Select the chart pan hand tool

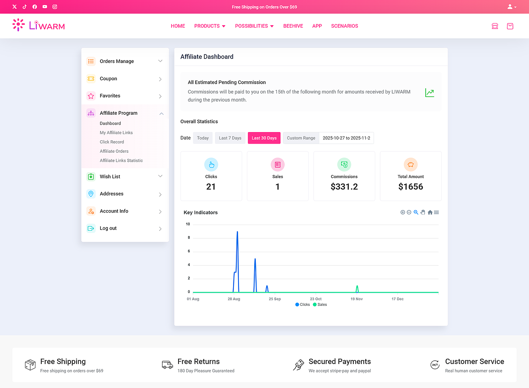click(423, 212)
